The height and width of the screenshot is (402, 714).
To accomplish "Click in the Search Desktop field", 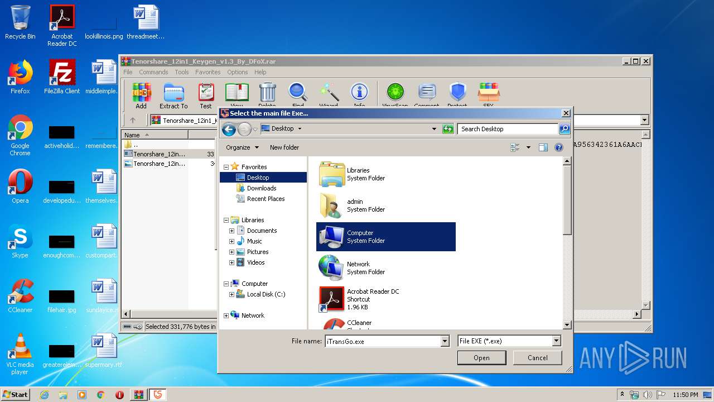I will tap(508, 129).
